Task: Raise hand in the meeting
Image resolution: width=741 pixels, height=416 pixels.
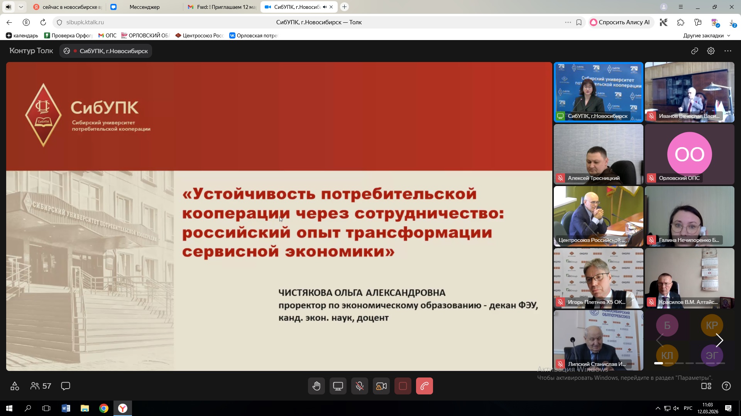Action: [x=316, y=386]
